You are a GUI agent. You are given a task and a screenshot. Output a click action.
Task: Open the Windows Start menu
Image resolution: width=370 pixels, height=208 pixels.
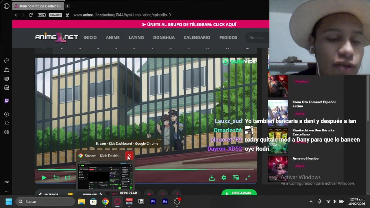[9, 201]
